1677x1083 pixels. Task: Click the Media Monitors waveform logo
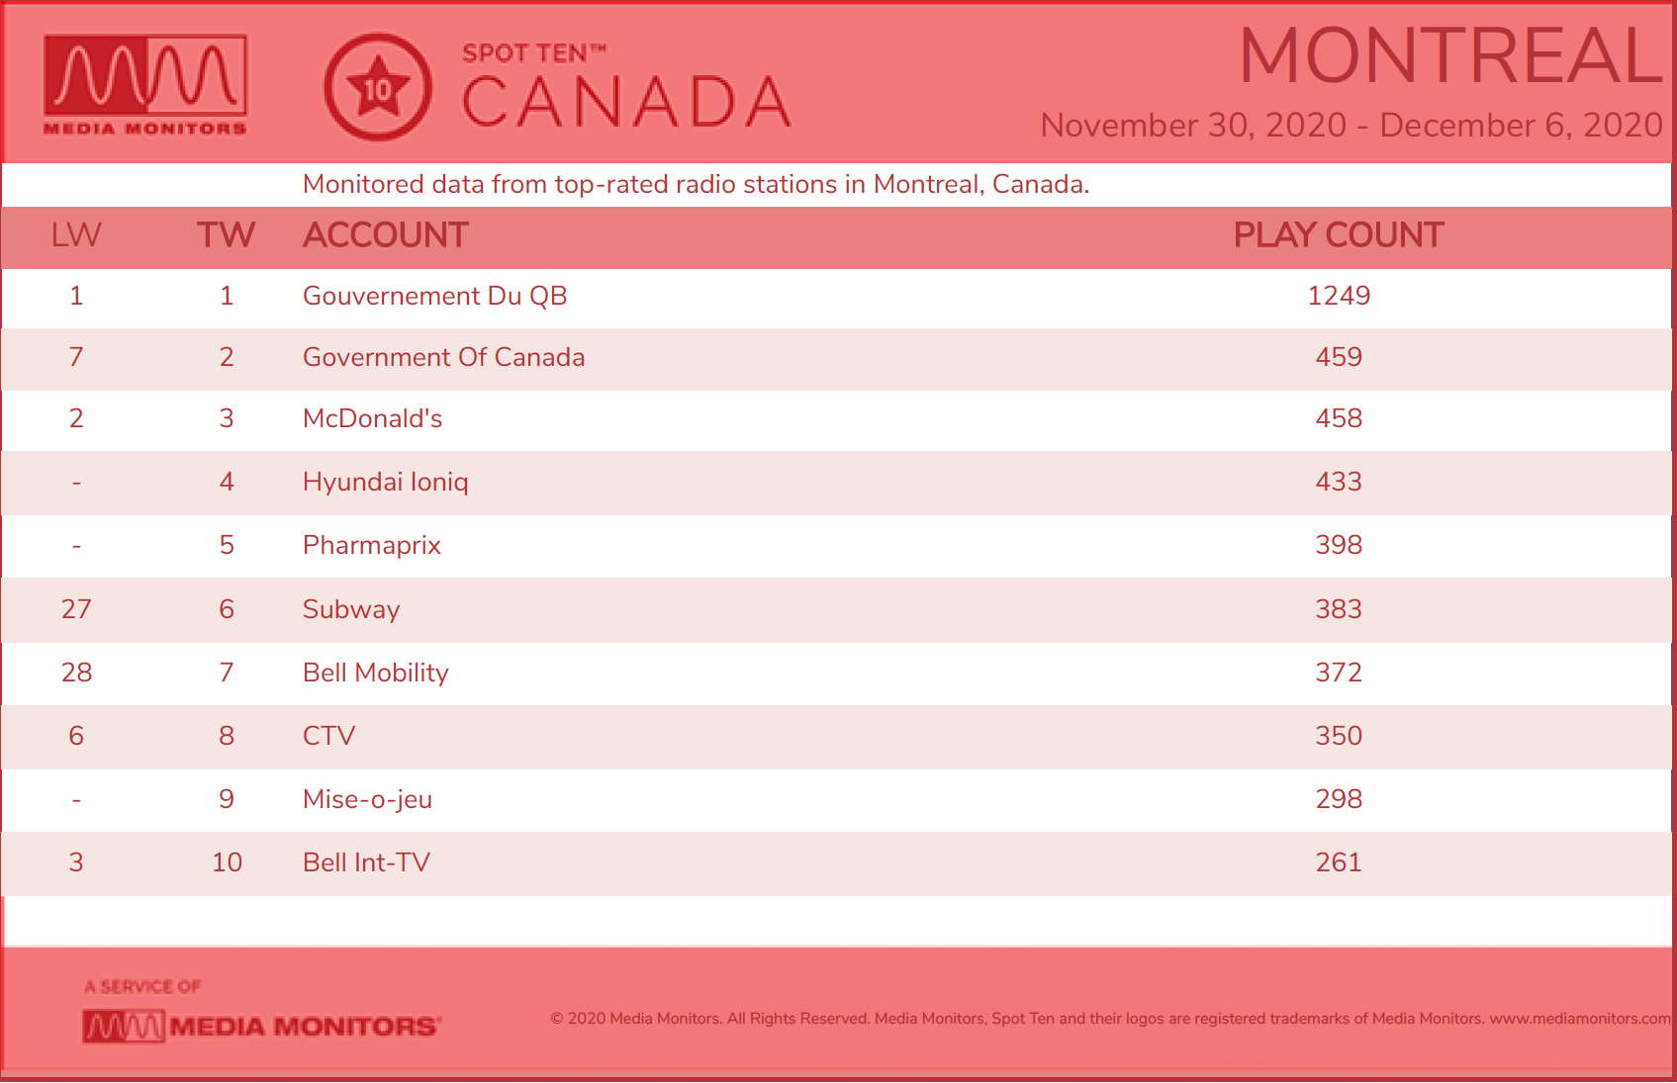tap(145, 85)
